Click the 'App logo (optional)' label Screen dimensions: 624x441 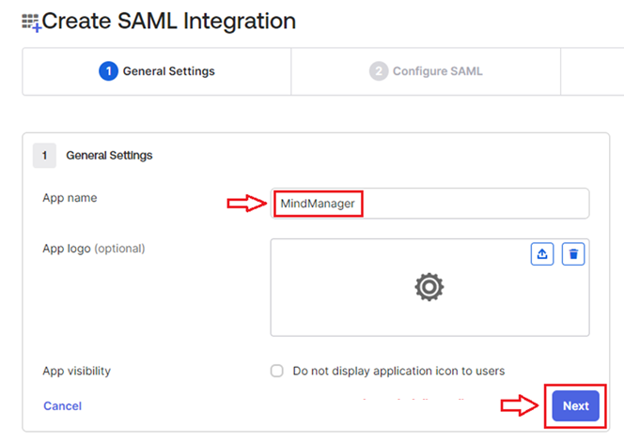94,249
